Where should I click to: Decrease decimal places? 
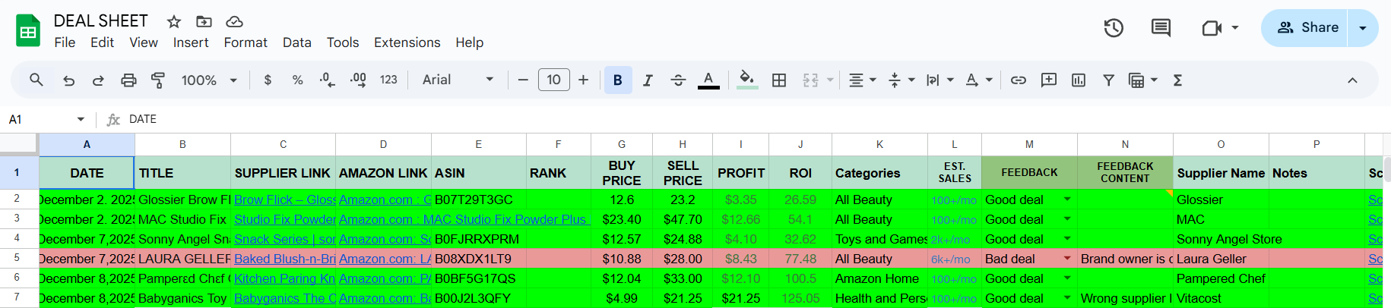pyautogui.click(x=327, y=80)
